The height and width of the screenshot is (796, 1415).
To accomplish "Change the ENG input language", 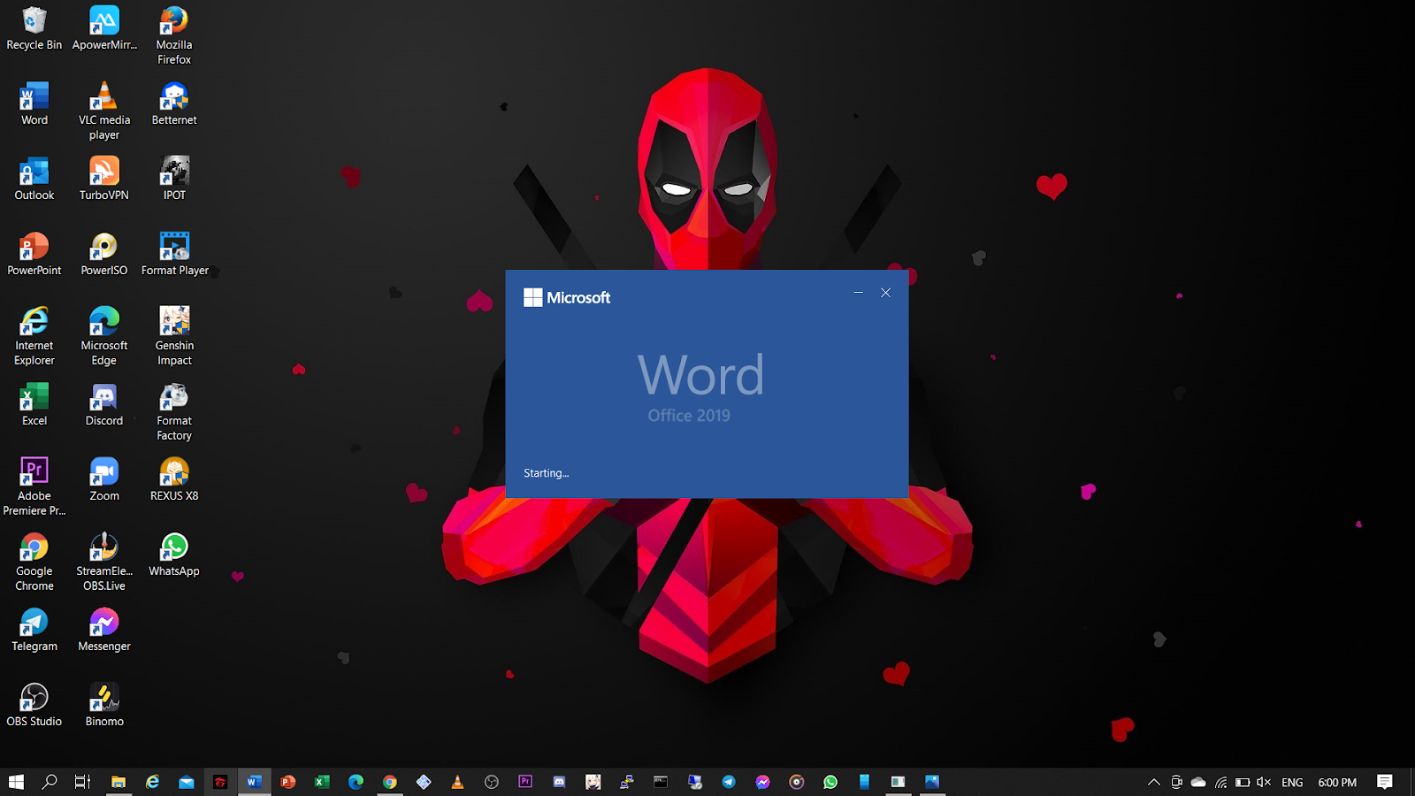I will click(1292, 782).
